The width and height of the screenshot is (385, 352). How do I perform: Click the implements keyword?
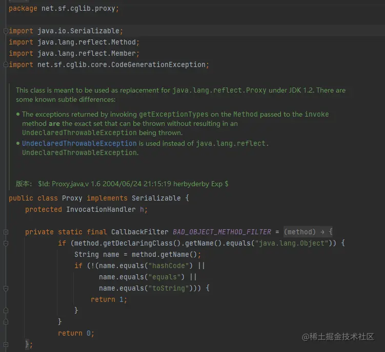(x=107, y=198)
